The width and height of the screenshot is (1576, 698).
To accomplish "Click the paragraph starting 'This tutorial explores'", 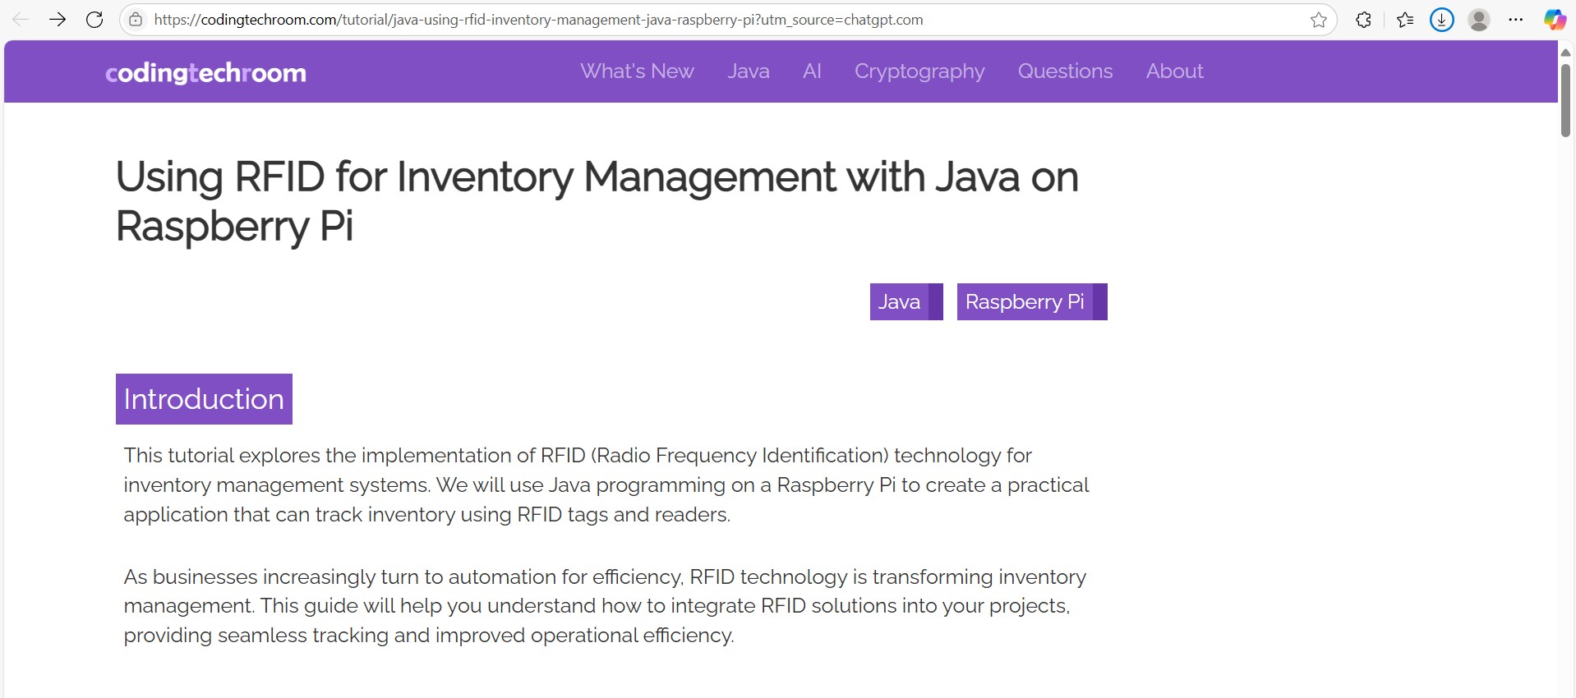I will point(606,485).
